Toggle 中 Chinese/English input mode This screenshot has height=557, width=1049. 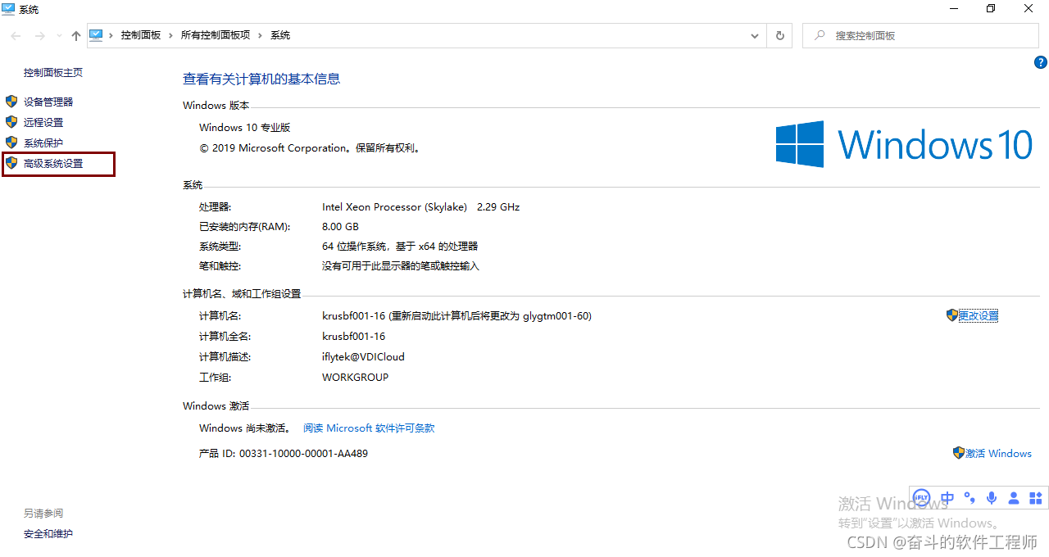[x=947, y=497]
